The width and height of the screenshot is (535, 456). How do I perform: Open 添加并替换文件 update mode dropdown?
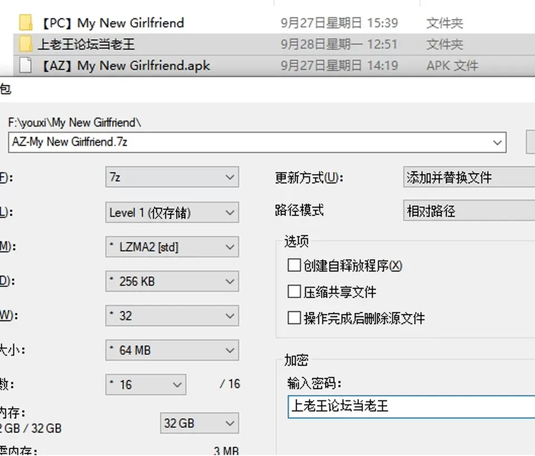click(x=469, y=177)
